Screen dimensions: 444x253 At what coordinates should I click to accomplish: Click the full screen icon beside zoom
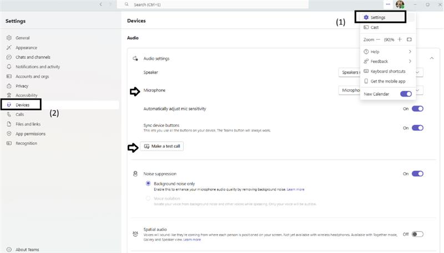(x=409, y=39)
